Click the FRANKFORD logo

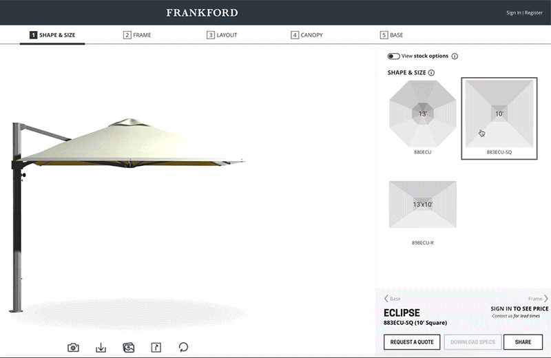click(x=202, y=12)
